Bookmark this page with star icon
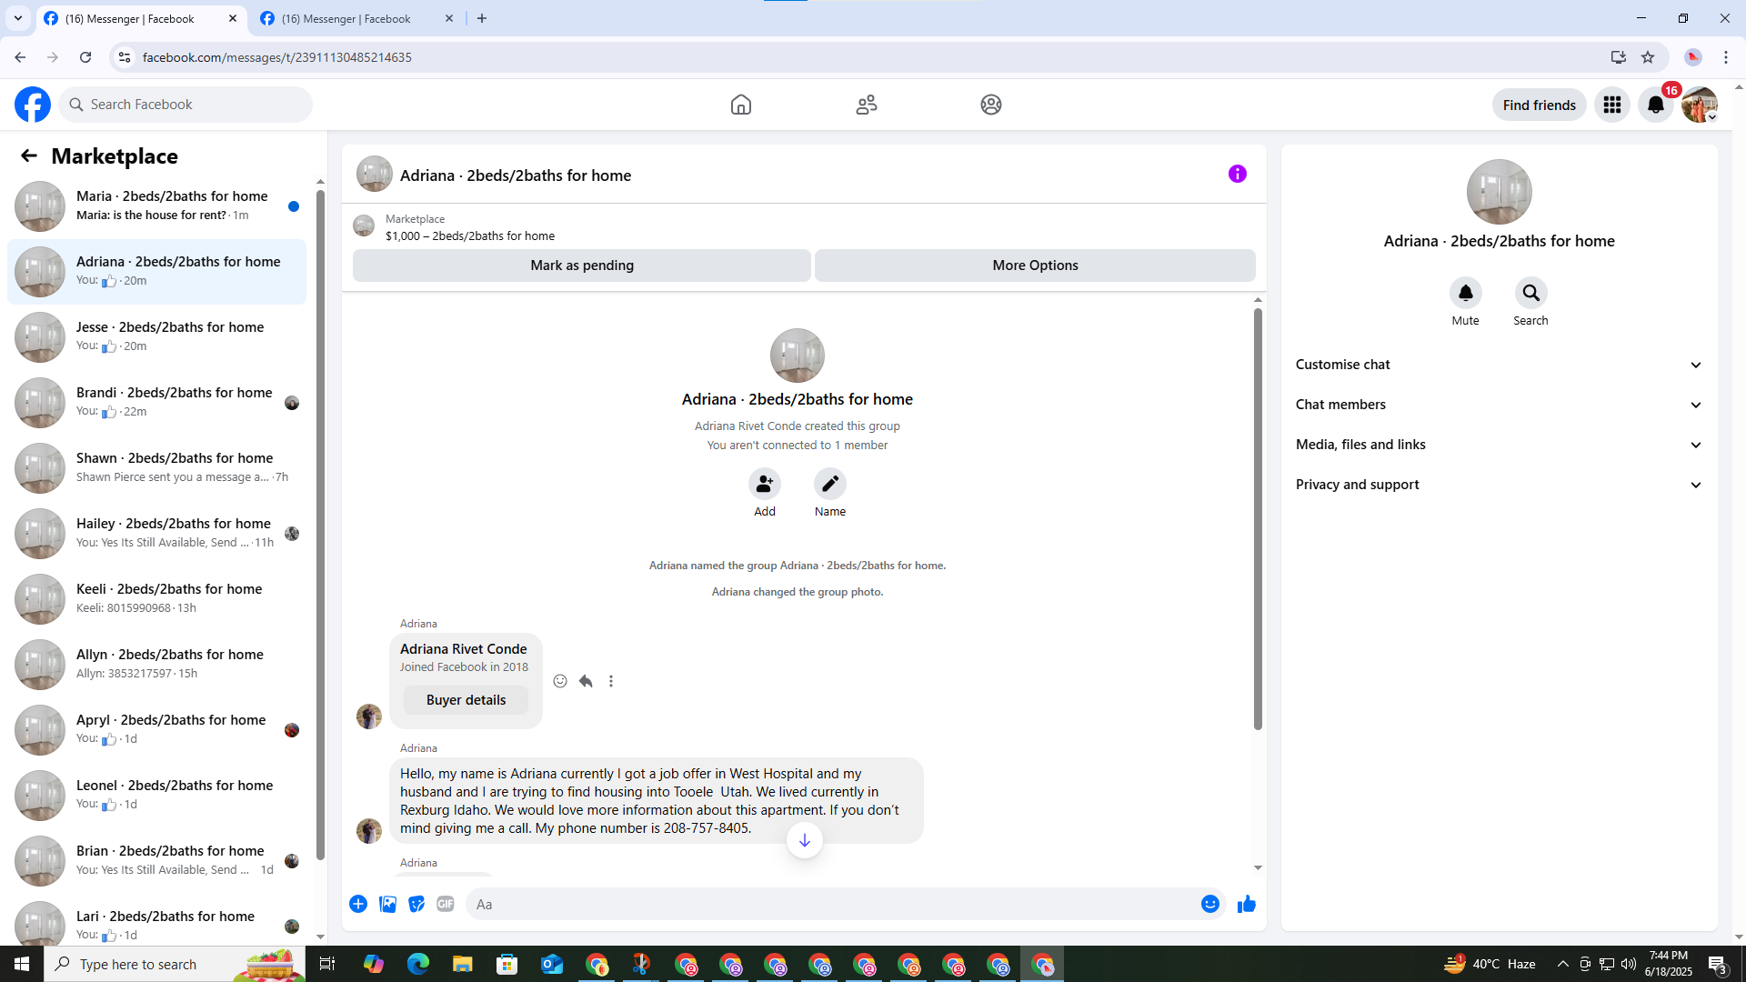 [1648, 57]
